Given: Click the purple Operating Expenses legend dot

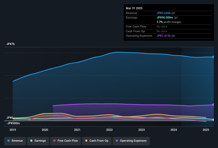Looking at the screenshot, I should (x=117, y=141).
